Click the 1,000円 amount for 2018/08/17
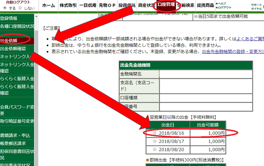264x166 pixels. pos(216,141)
